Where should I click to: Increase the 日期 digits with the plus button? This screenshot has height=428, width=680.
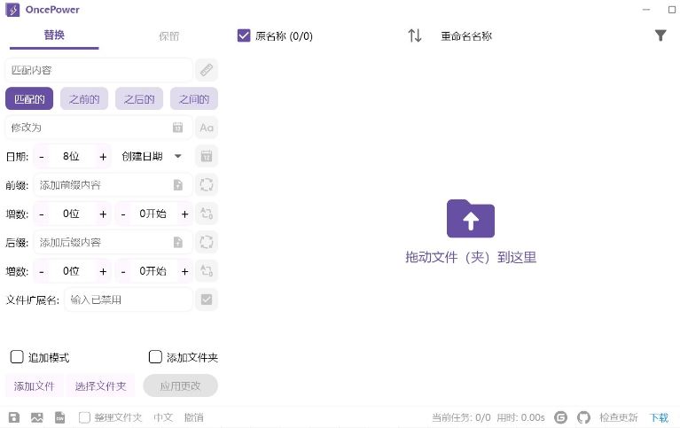click(x=103, y=157)
